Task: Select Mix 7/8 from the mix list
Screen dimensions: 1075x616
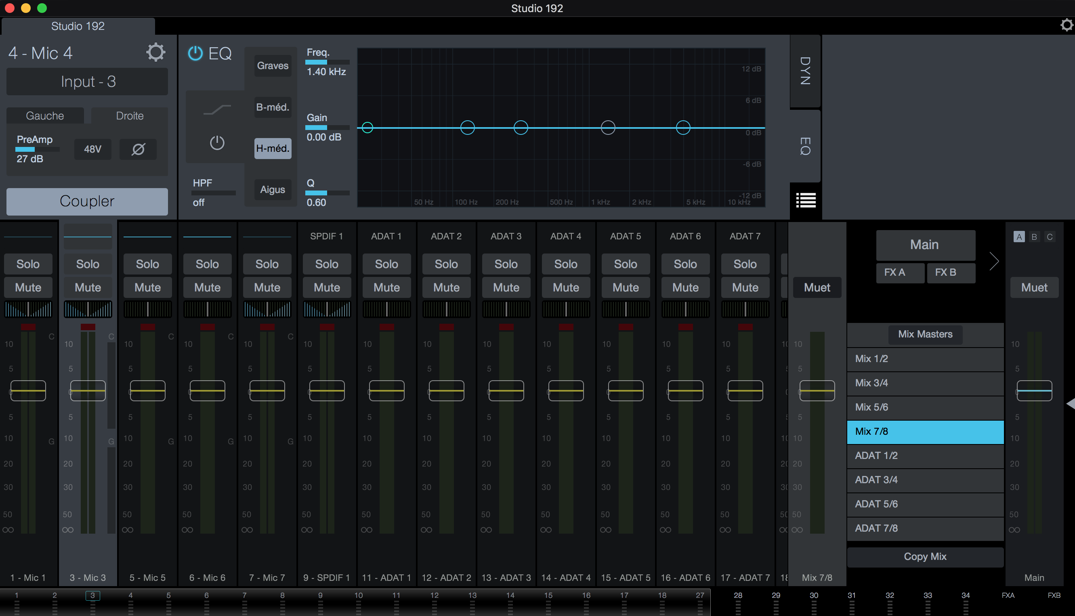Action: coord(925,431)
